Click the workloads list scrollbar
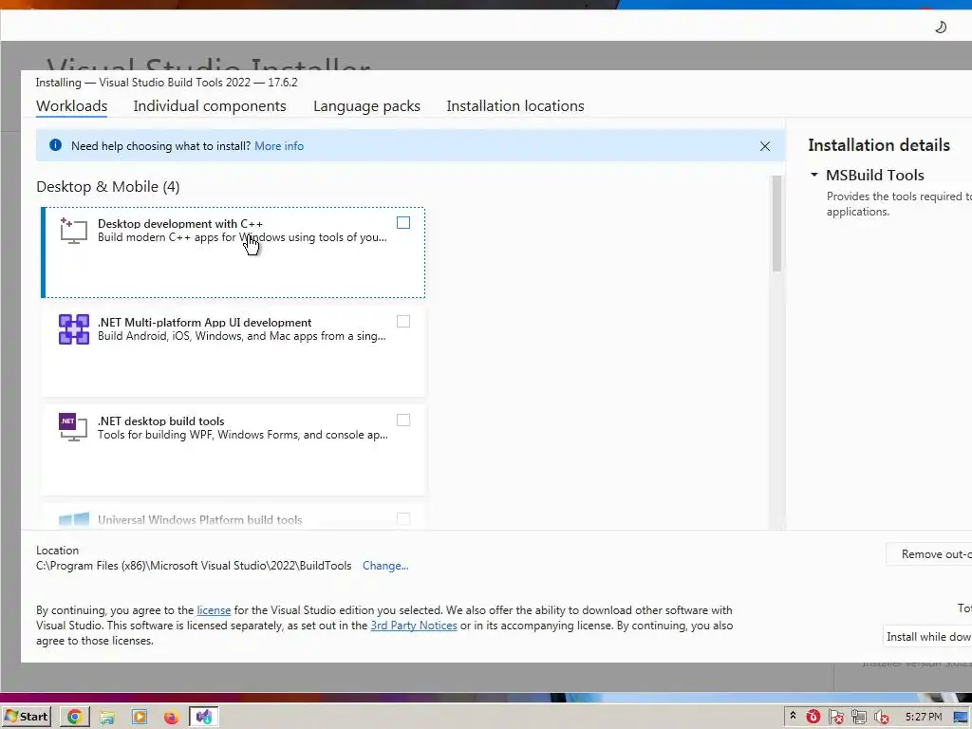This screenshot has height=729, width=972. tap(776, 224)
